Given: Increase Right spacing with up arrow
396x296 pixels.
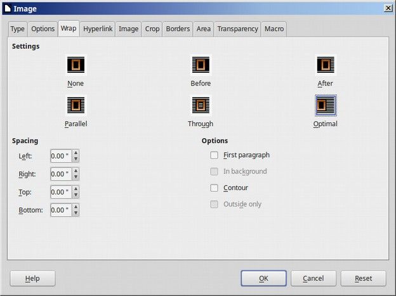Looking at the screenshot, I should pyautogui.click(x=76, y=171).
